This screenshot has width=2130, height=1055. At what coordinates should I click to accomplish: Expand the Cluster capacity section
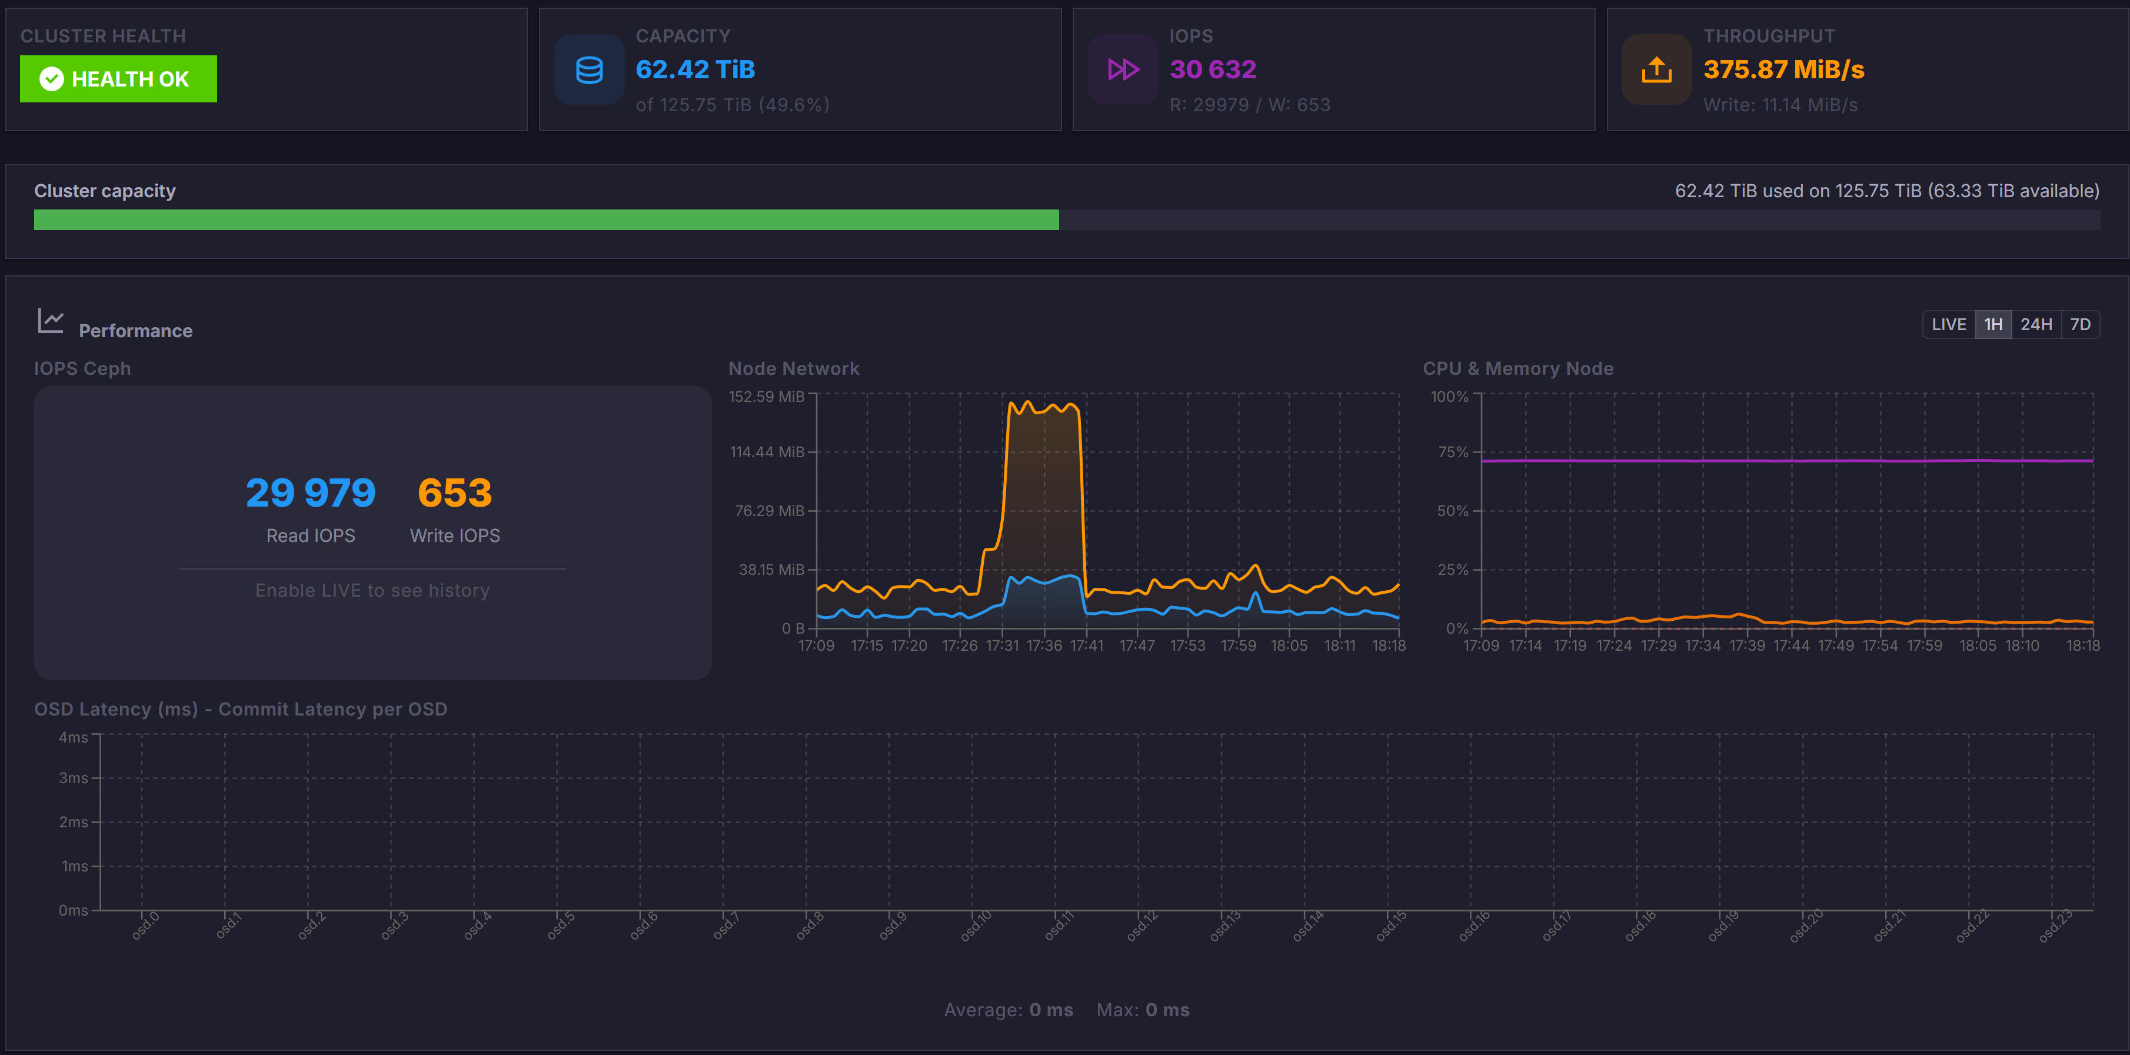coord(104,191)
